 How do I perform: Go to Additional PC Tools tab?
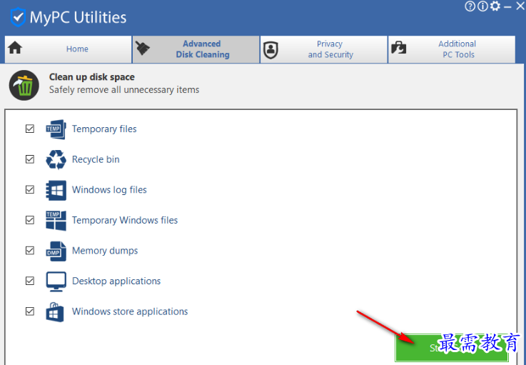[x=452, y=49]
